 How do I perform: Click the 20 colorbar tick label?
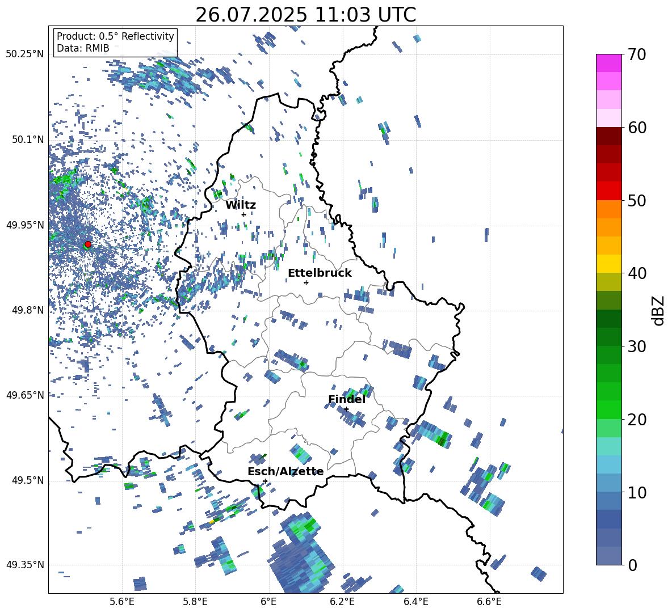click(636, 419)
